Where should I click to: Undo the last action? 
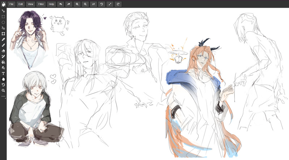(x=61, y=4)
